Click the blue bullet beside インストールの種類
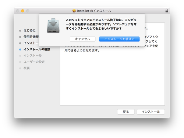Viewport: 184px width, 138px height. coord(20,50)
